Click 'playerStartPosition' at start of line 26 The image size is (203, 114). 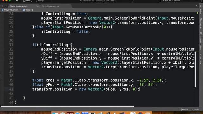62,23
